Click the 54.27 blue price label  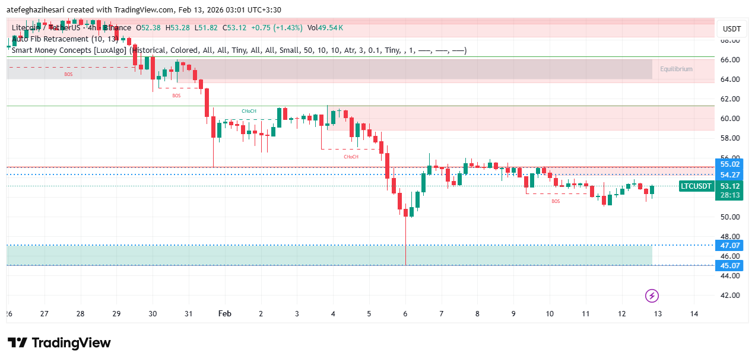729,175
